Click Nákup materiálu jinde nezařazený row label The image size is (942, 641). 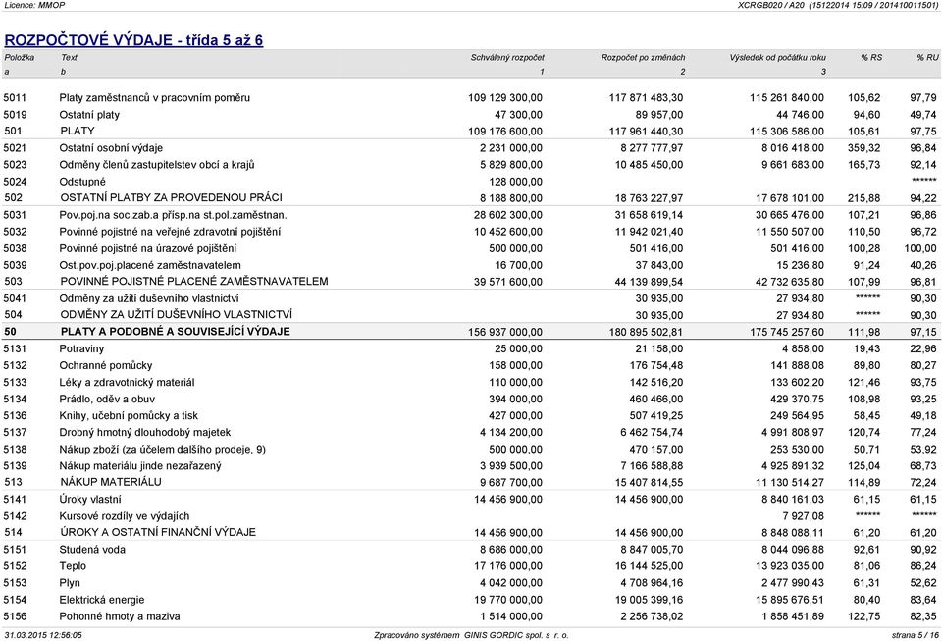click(x=140, y=466)
